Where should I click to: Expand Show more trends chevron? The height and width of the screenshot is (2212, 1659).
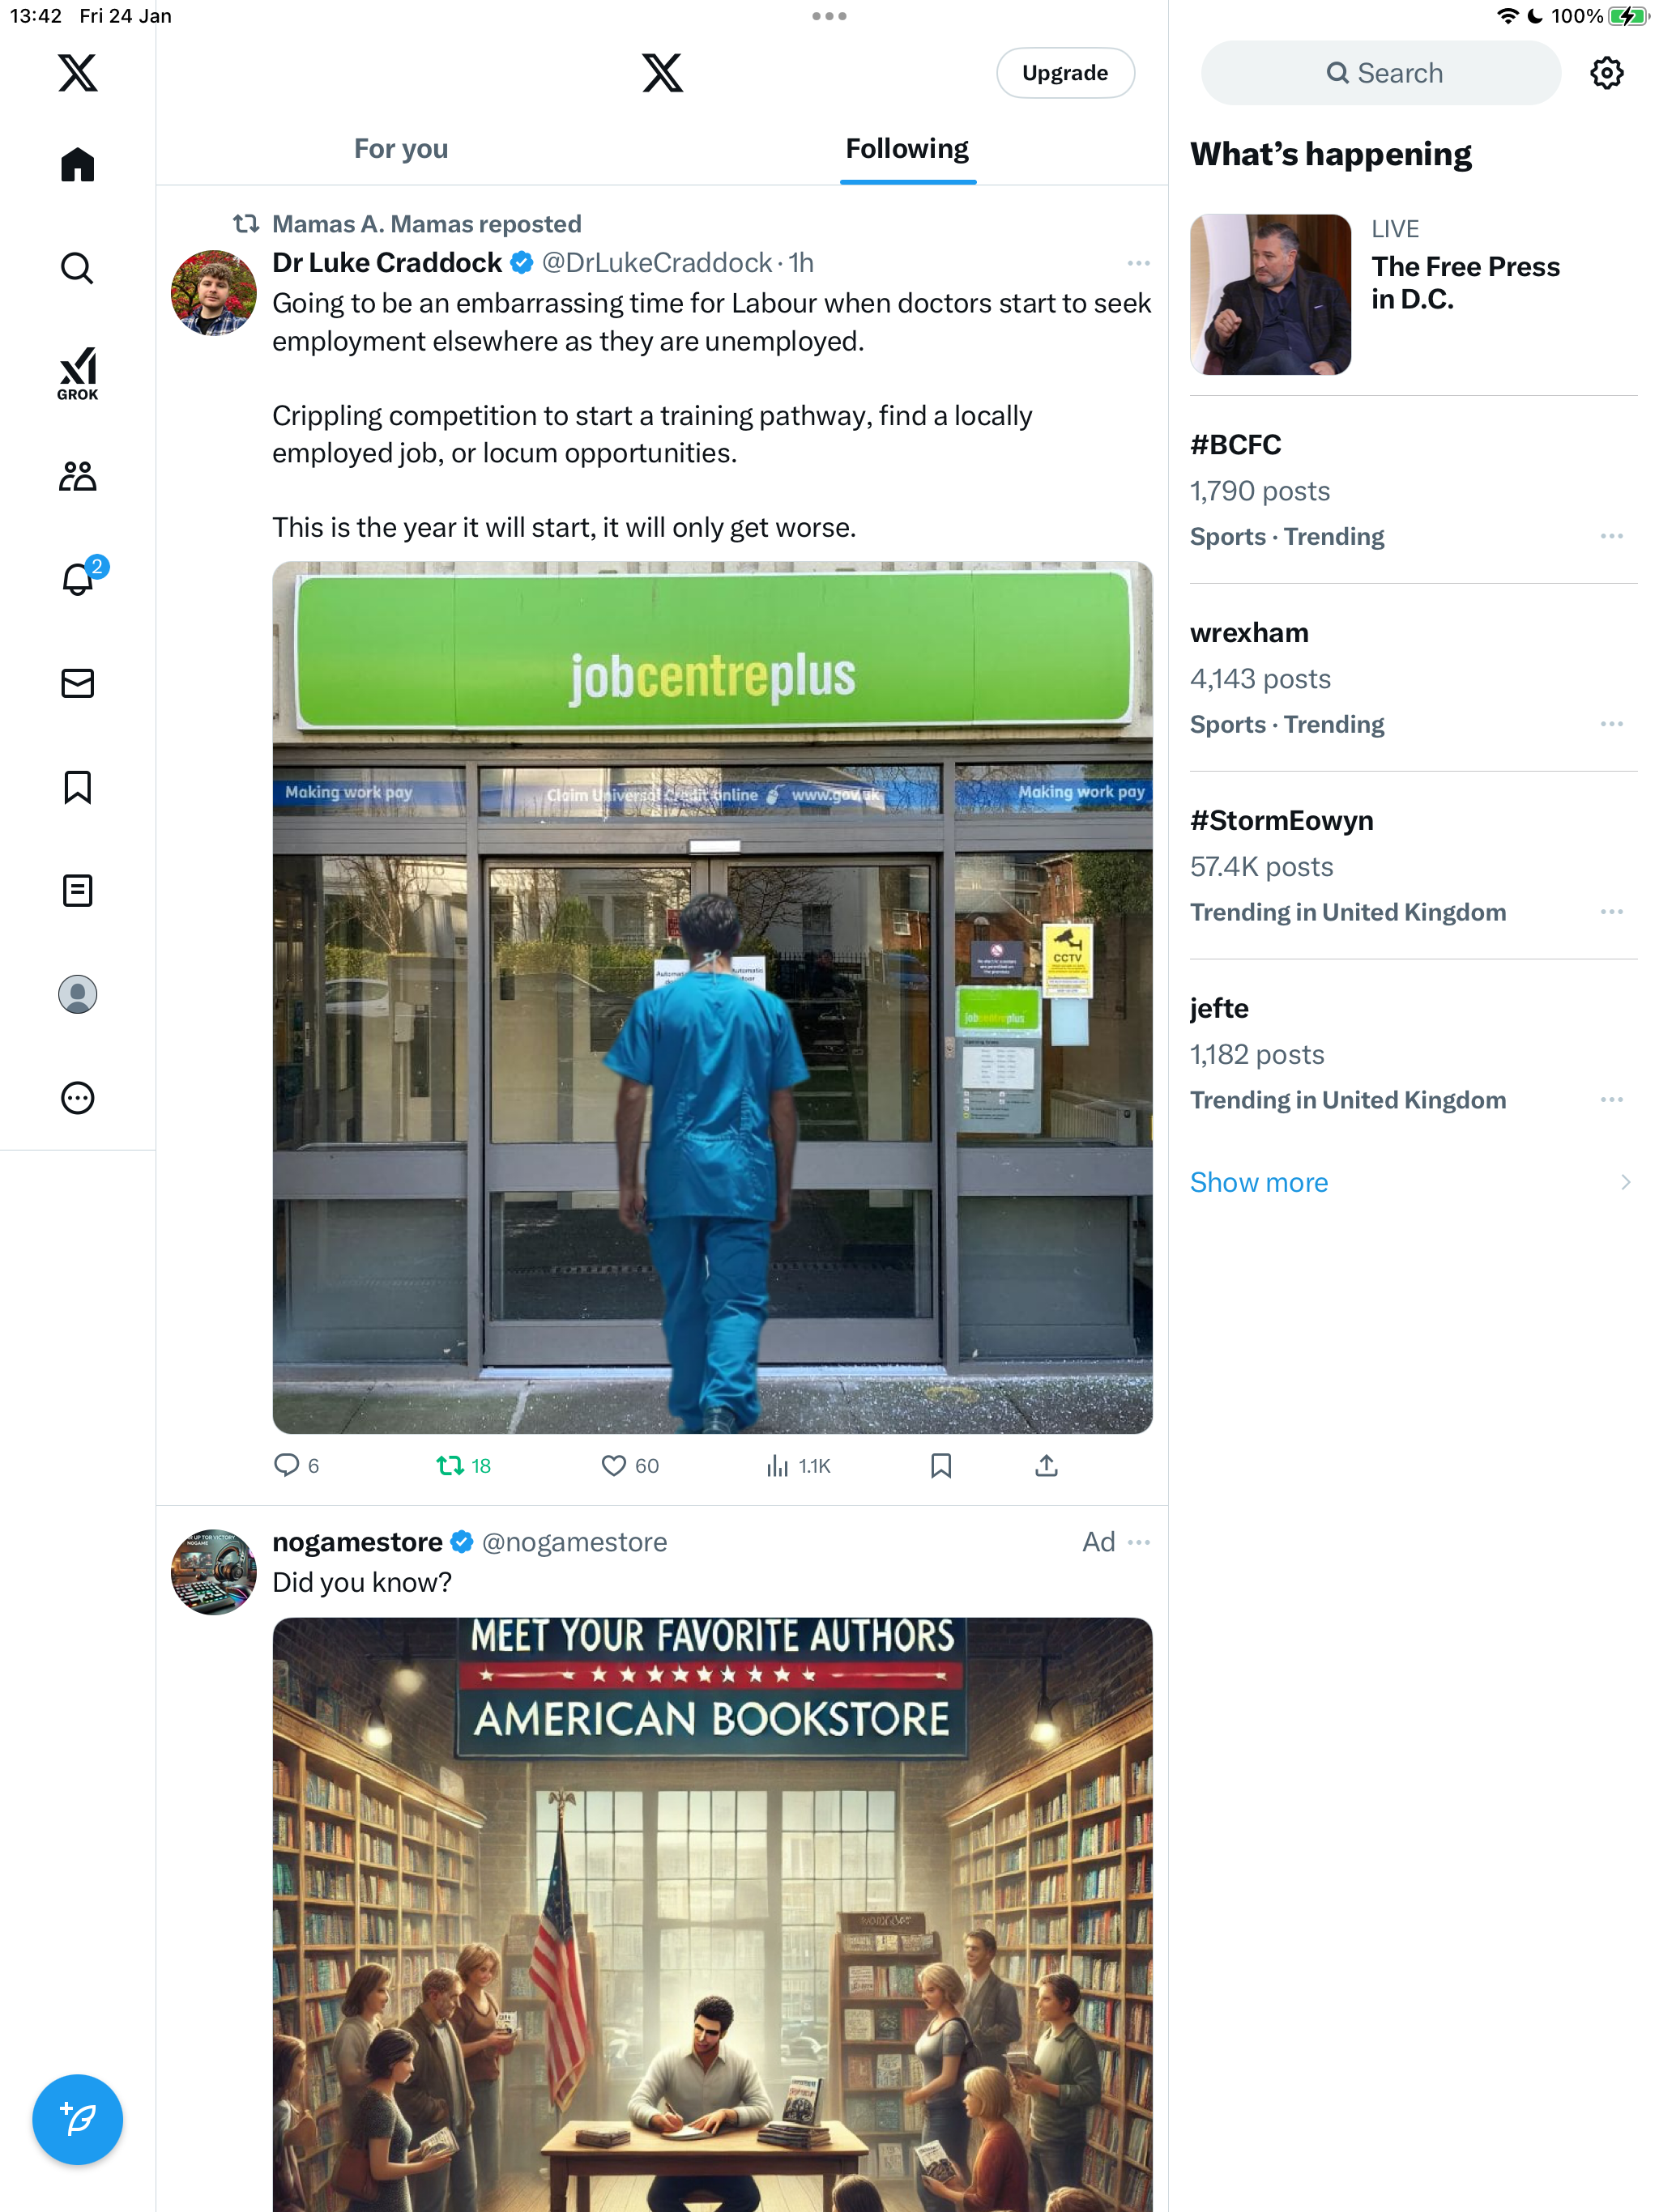click(x=1625, y=1182)
